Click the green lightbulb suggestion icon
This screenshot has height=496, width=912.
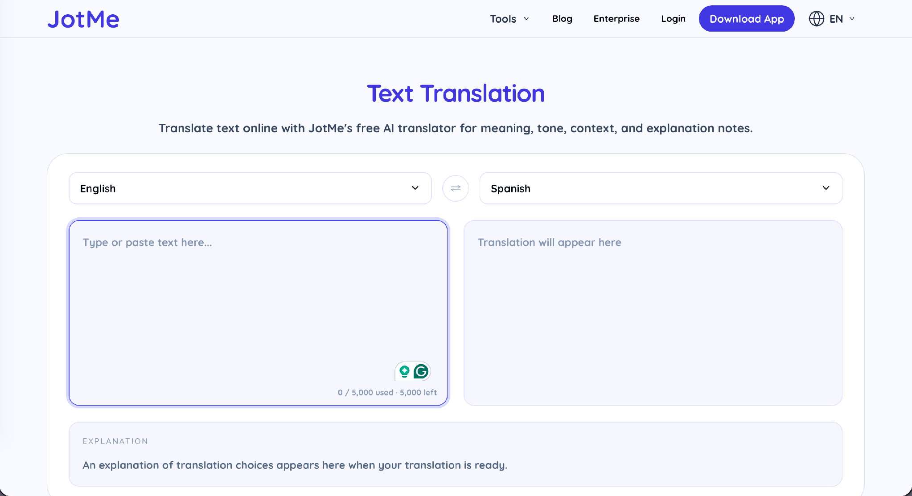click(404, 371)
